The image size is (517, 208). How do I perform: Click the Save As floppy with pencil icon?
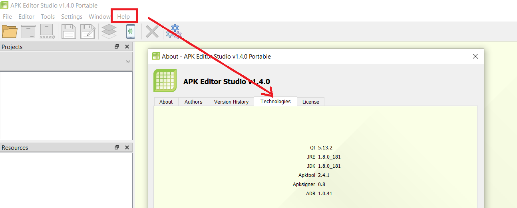pos(88,31)
